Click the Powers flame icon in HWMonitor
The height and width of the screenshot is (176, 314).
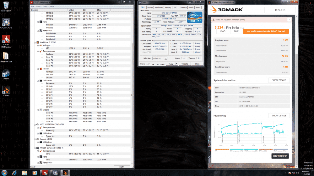[41, 69]
